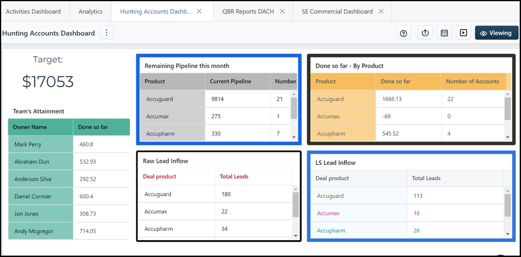Open the help question mark icon
Screen dimensions: 521x257
403,33
